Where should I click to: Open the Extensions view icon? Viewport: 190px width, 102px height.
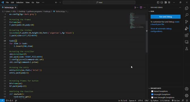pyautogui.click(x=187, y=35)
